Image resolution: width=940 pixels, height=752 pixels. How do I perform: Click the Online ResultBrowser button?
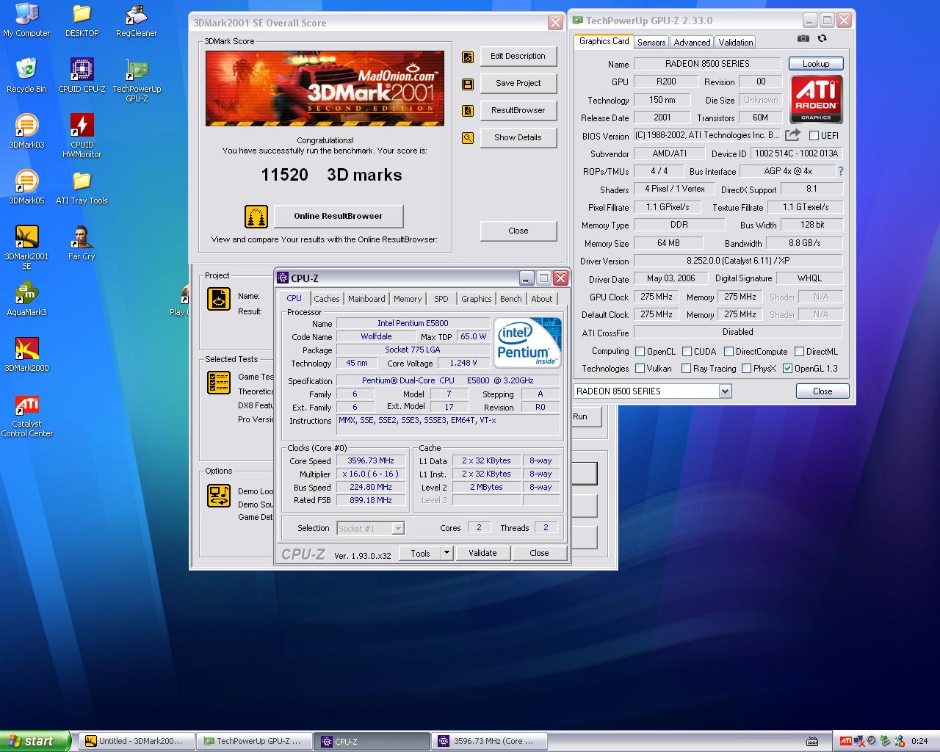339,217
